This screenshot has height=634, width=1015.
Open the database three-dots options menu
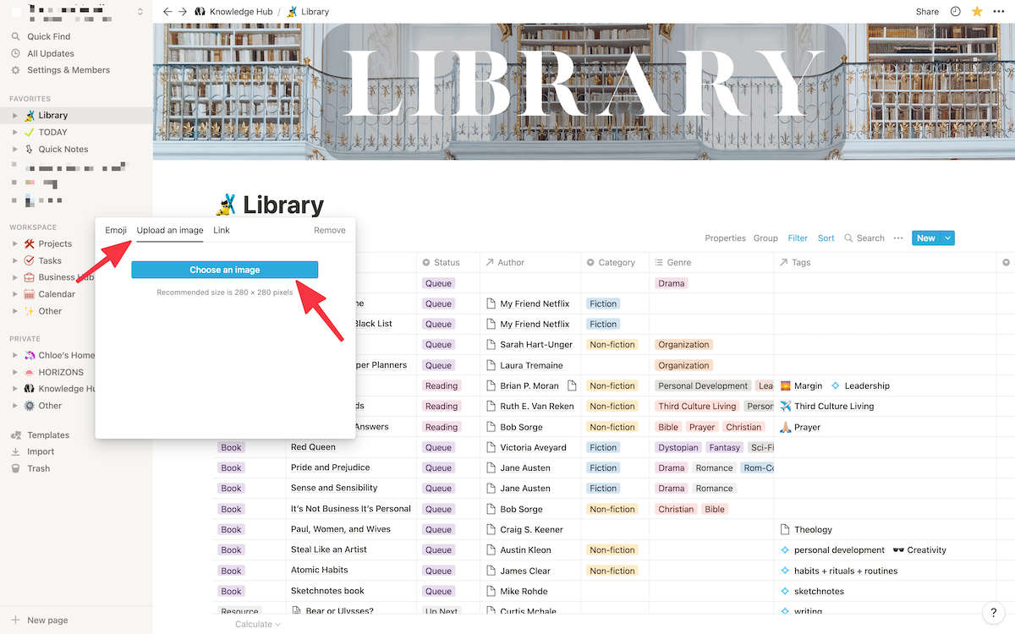coord(898,238)
